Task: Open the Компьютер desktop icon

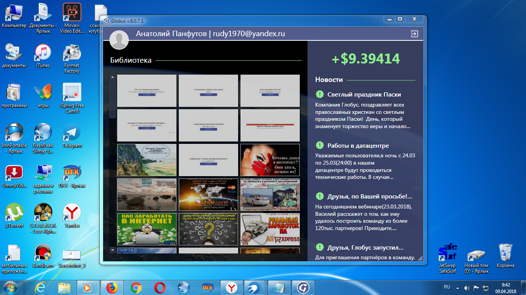Action: (x=14, y=16)
